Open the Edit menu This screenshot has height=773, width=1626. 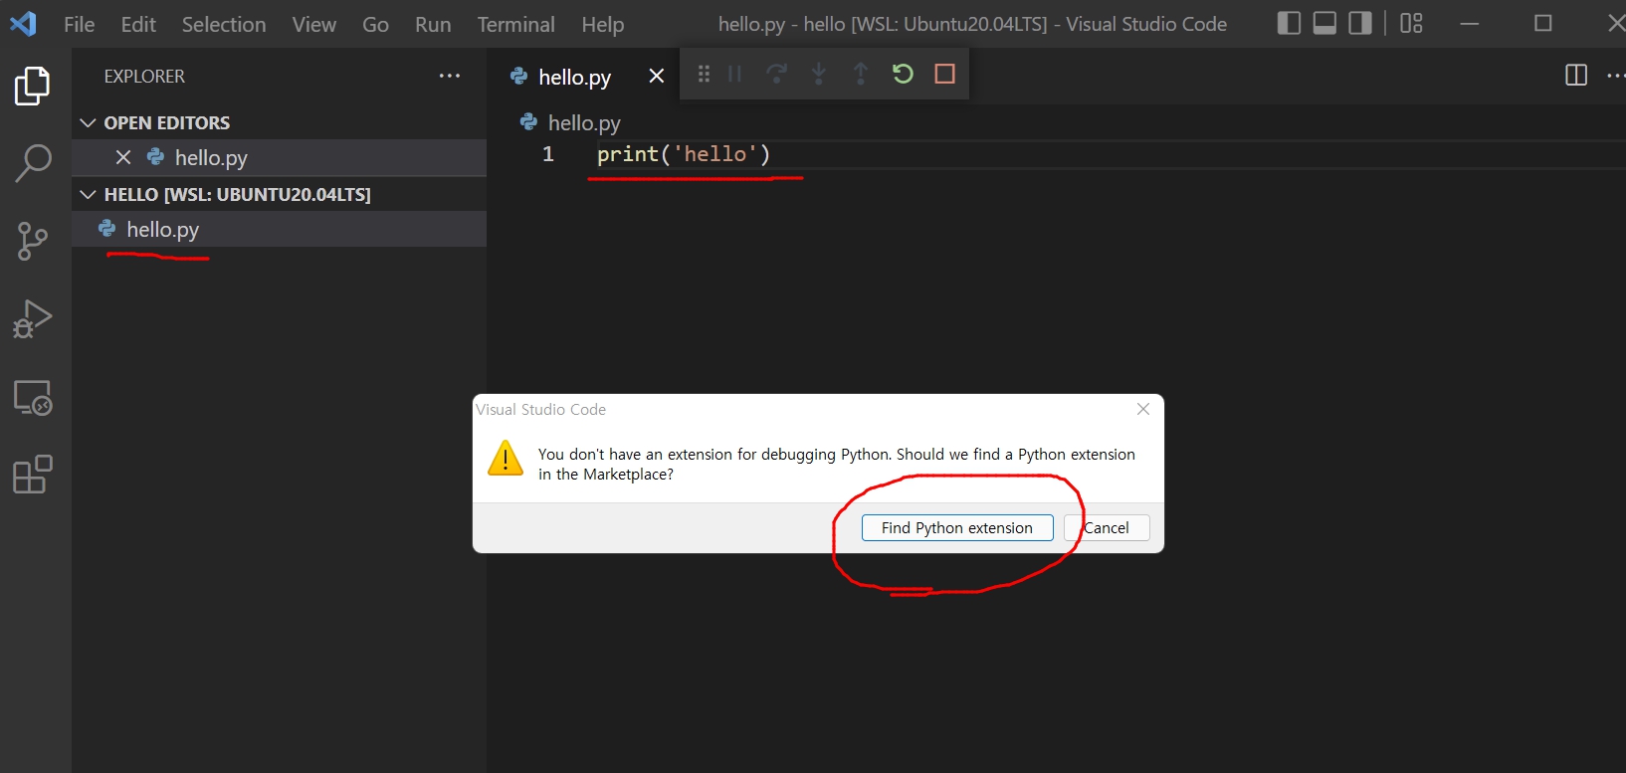click(x=138, y=24)
